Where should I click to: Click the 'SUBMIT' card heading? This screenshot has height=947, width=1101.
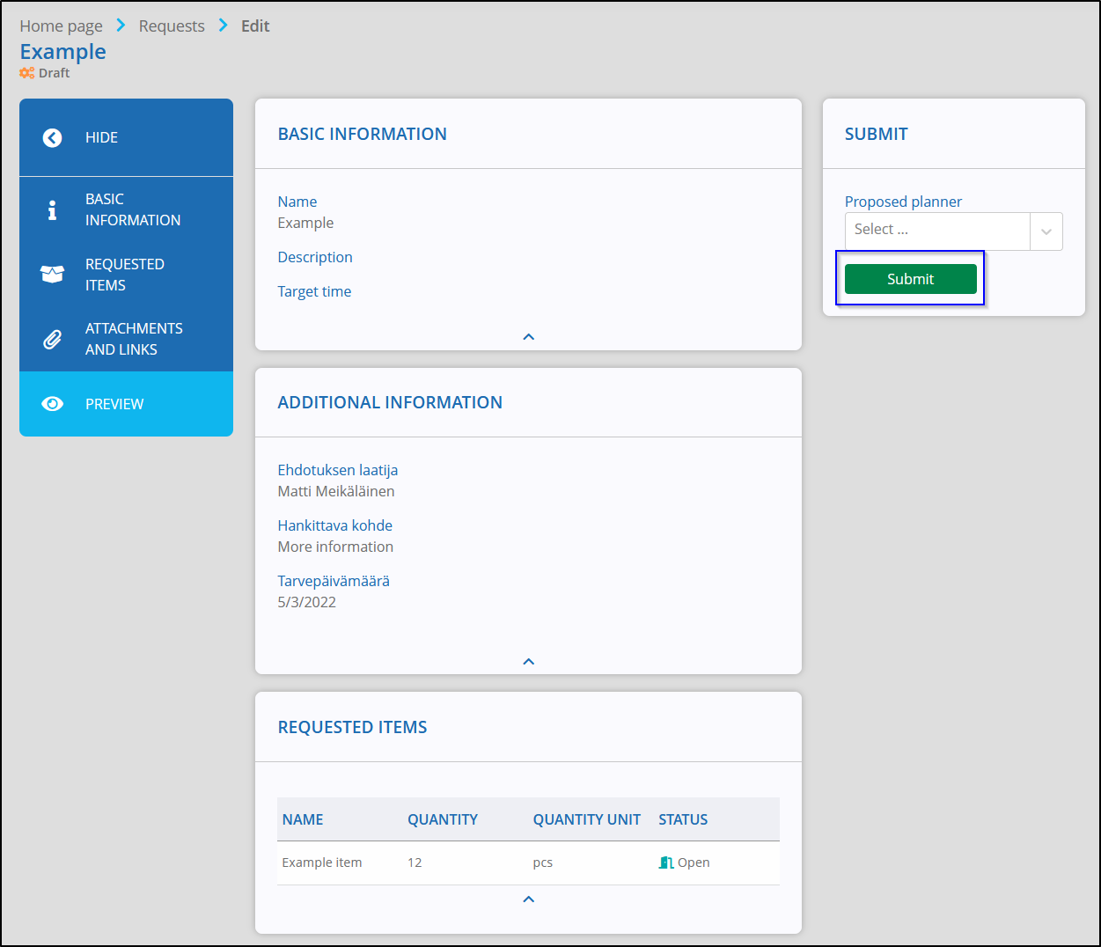(877, 134)
